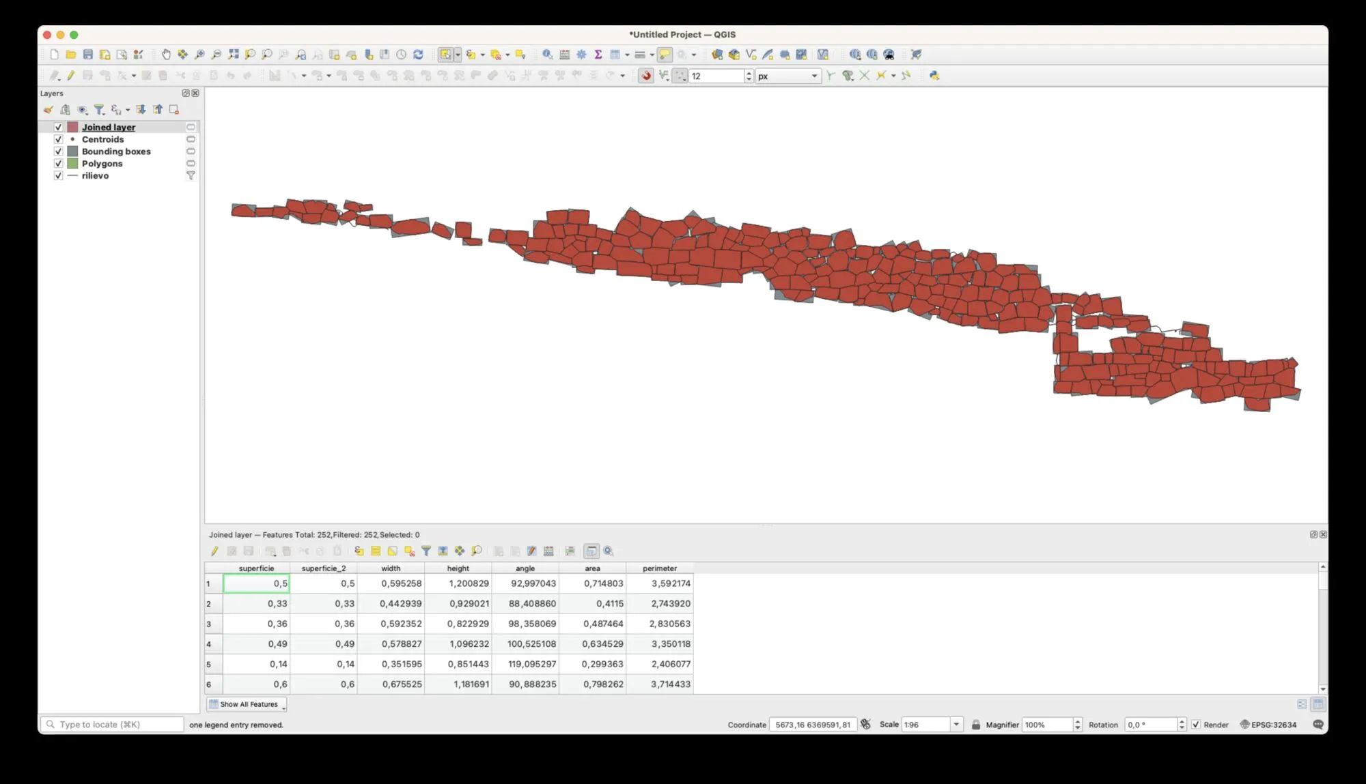Image resolution: width=1366 pixels, height=784 pixels.
Task: Click the EPSG:32634 CRS button
Action: pyautogui.click(x=1268, y=725)
